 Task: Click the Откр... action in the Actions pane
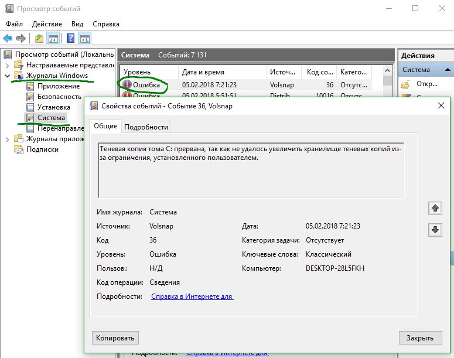click(x=427, y=84)
